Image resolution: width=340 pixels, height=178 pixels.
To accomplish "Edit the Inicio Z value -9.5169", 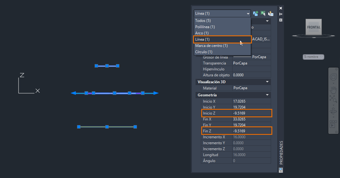I will pos(252,113).
